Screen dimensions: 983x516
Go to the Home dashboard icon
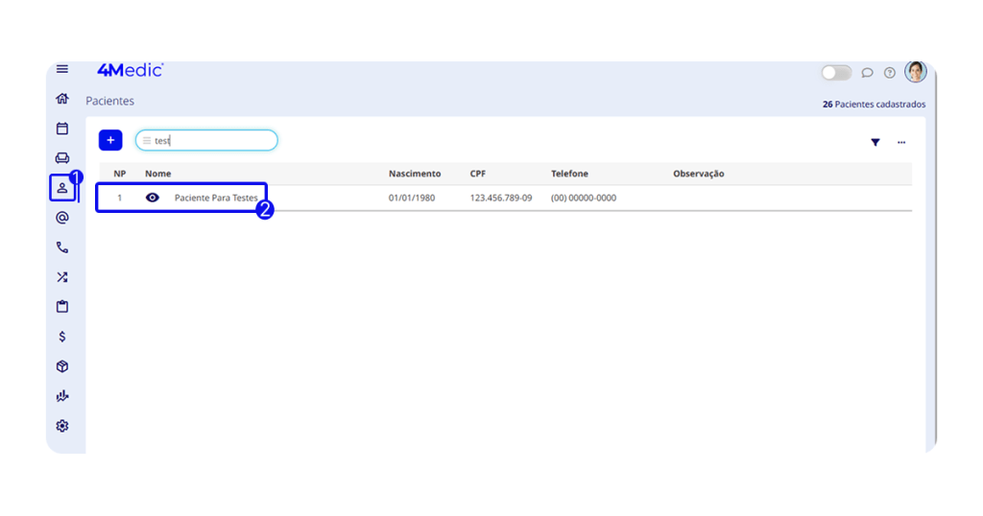click(62, 99)
